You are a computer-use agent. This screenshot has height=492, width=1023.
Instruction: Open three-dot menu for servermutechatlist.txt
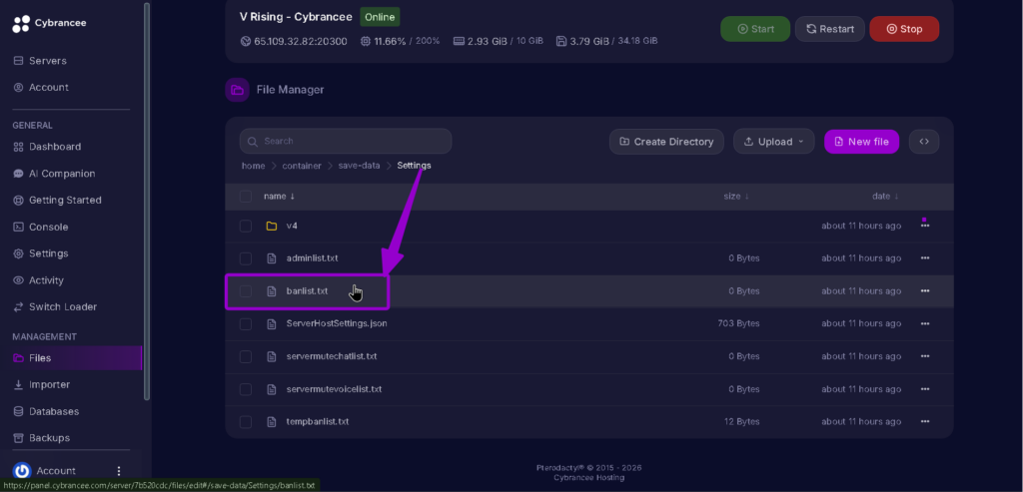point(924,356)
